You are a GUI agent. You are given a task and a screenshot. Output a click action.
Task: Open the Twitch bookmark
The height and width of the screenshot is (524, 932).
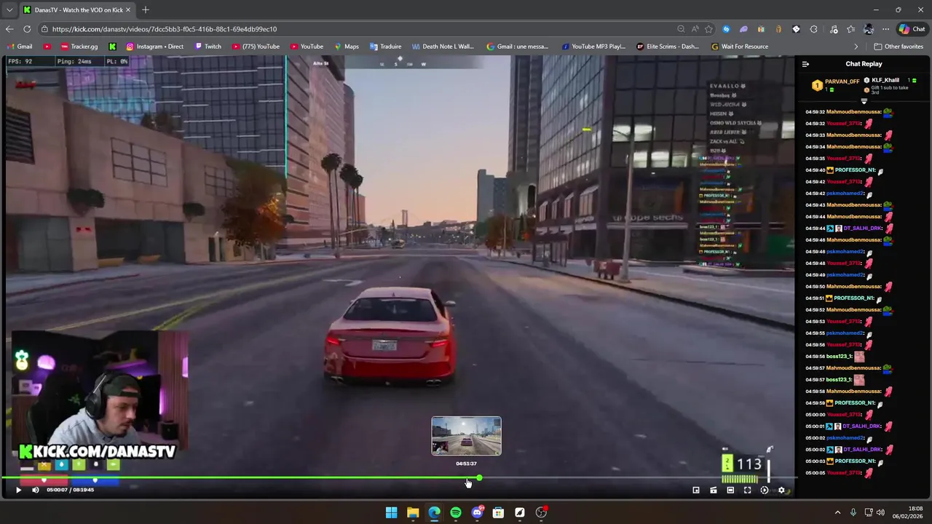point(208,47)
